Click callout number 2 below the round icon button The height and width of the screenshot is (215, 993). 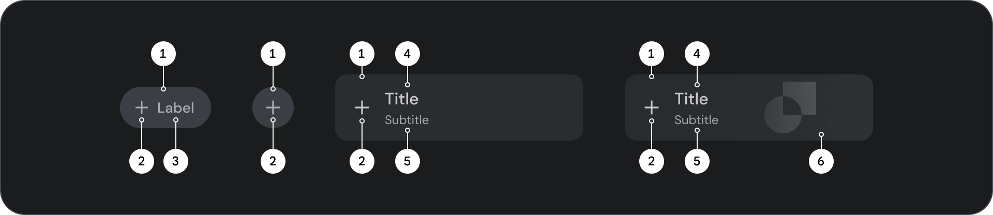click(x=273, y=161)
